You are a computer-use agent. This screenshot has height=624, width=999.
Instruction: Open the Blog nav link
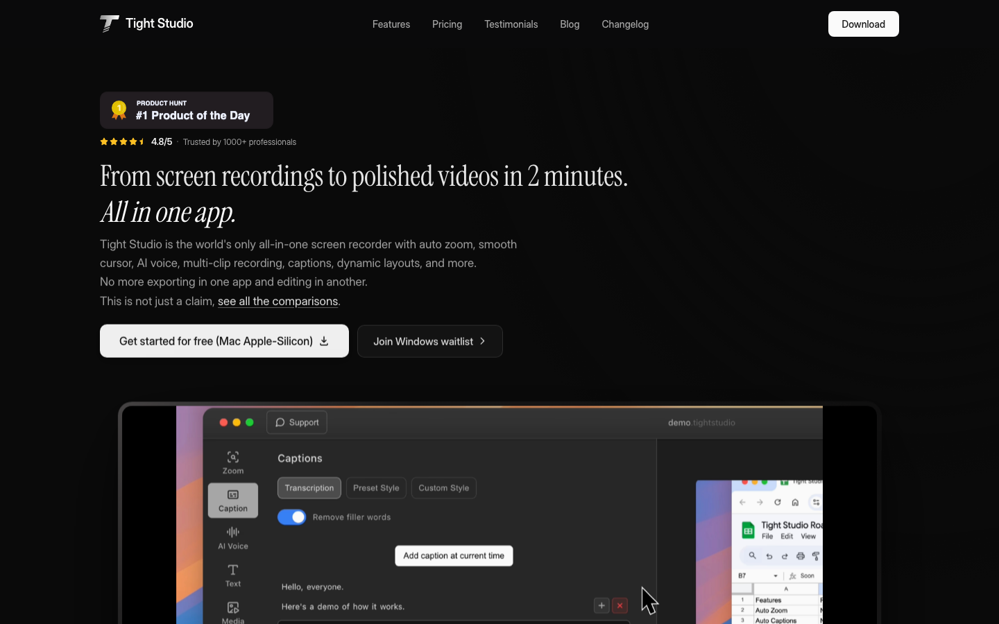click(x=570, y=24)
